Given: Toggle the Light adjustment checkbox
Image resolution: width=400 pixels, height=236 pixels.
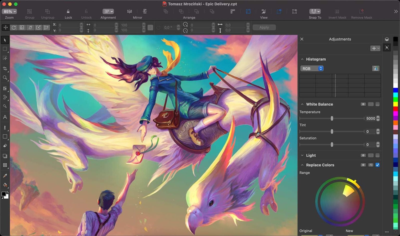Looking at the screenshot, I should coord(378,155).
